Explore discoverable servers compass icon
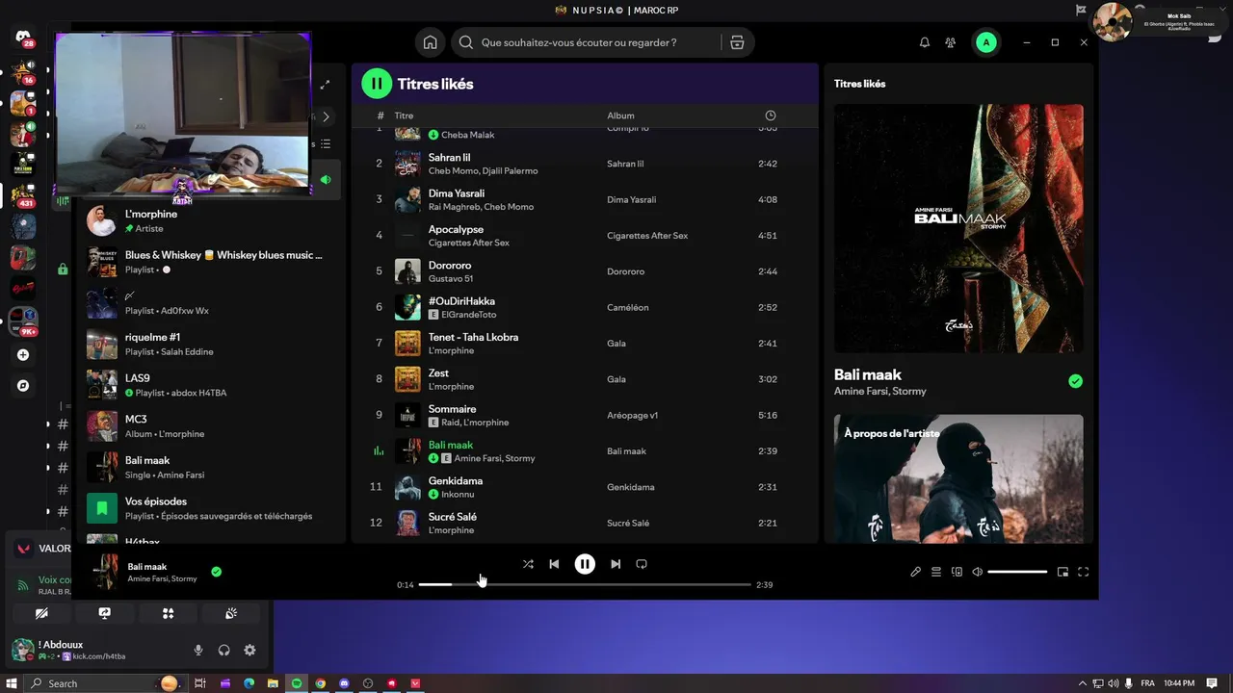Image resolution: width=1233 pixels, height=693 pixels. click(23, 385)
